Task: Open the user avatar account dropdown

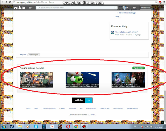Action: click(x=125, y=8)
